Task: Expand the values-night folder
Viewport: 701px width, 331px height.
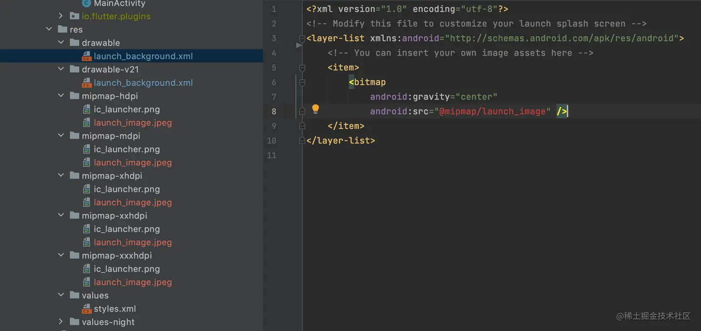Action: tap(61, 322)
